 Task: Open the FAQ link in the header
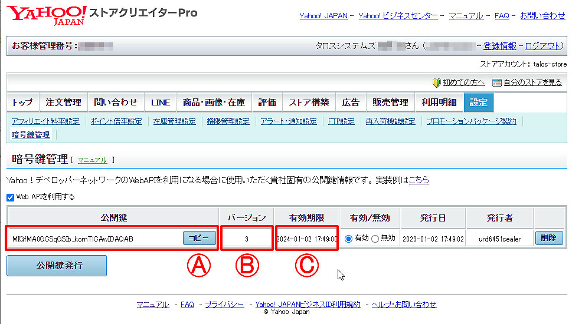point(502,15)
